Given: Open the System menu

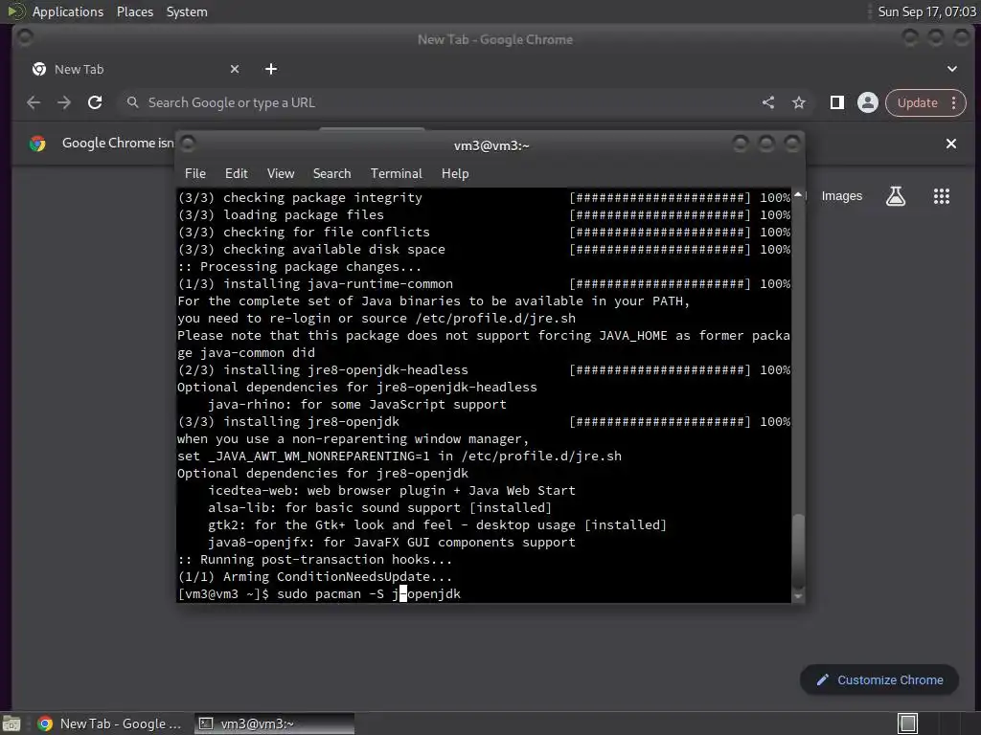Looking at the screenshot, I should [187, 11].
